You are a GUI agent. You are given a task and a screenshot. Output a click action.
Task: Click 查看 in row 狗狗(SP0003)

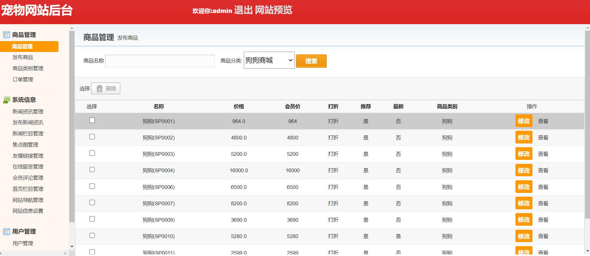pos(543,154)
